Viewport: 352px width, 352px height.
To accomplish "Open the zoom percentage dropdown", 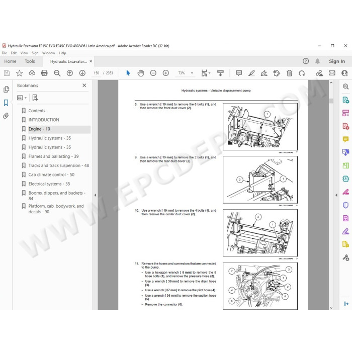I will click(192, 73).
